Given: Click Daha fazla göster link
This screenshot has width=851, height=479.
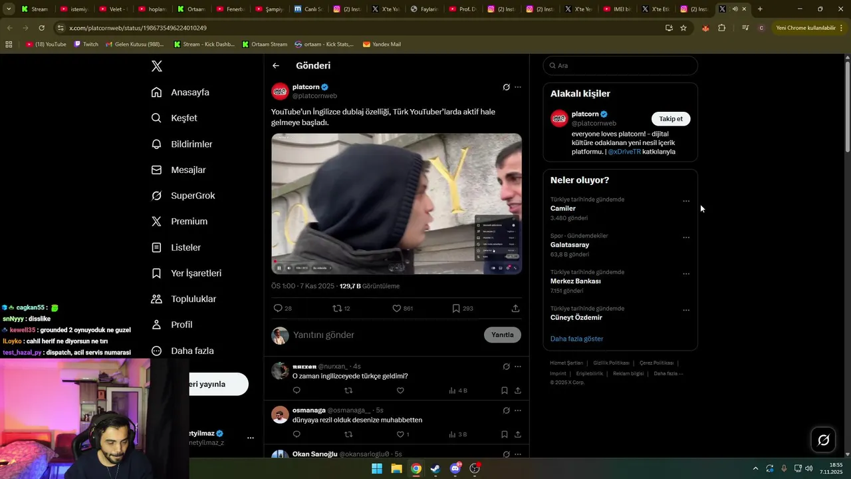Looking at the screenshot, I should pyautogui.click(x=577, y=339).
